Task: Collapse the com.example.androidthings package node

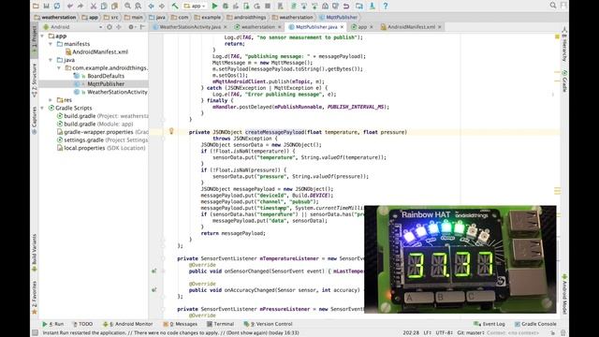Action: pyautogui.click(x=59, y=68)
